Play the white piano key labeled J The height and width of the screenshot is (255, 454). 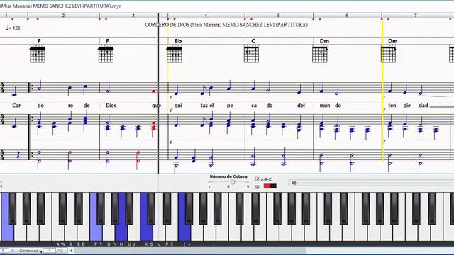[x=134, y=233]
